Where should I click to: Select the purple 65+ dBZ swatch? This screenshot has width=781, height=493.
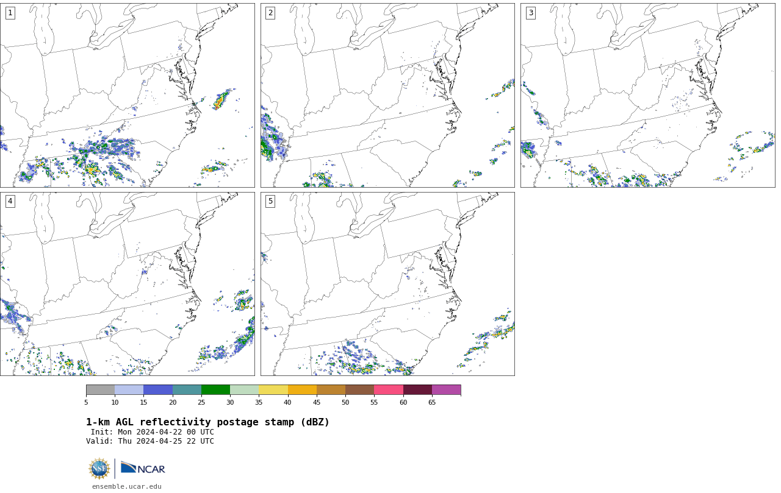click(446, 390)
